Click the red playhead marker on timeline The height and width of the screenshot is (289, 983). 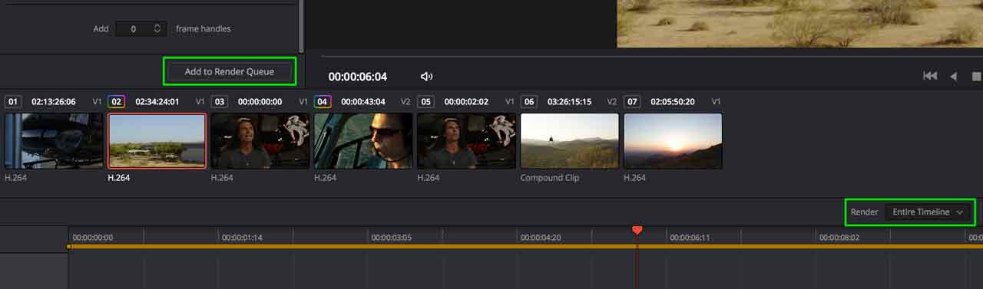[637, 230]
